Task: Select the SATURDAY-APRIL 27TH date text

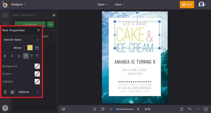Action: pyautogui.click(x=135, y=85)
